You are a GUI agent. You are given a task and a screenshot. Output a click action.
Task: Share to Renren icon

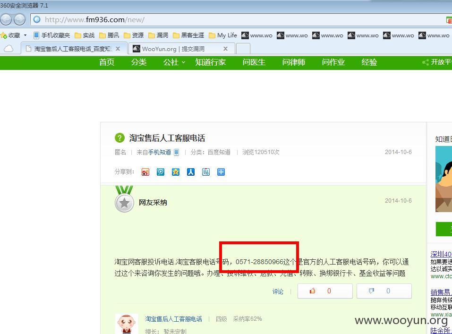(190, 172)
